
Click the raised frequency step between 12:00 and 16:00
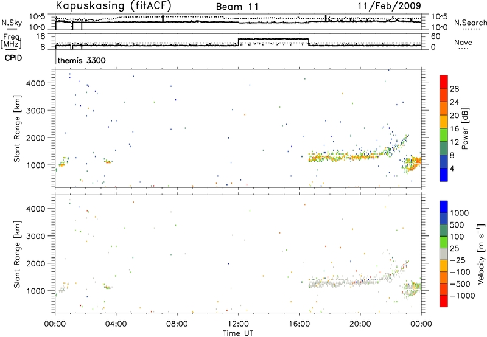click(x=273, y=39)
